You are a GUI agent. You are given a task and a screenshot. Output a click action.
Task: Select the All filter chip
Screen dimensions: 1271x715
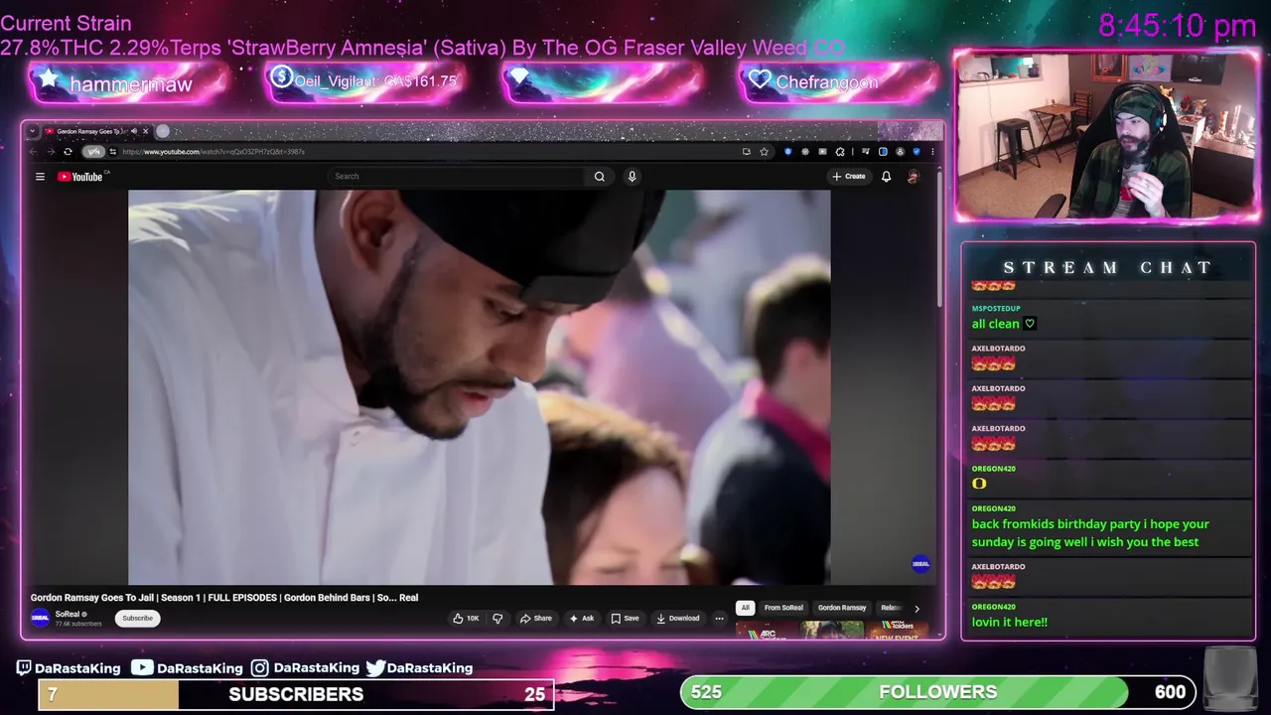tap(745, 608)
